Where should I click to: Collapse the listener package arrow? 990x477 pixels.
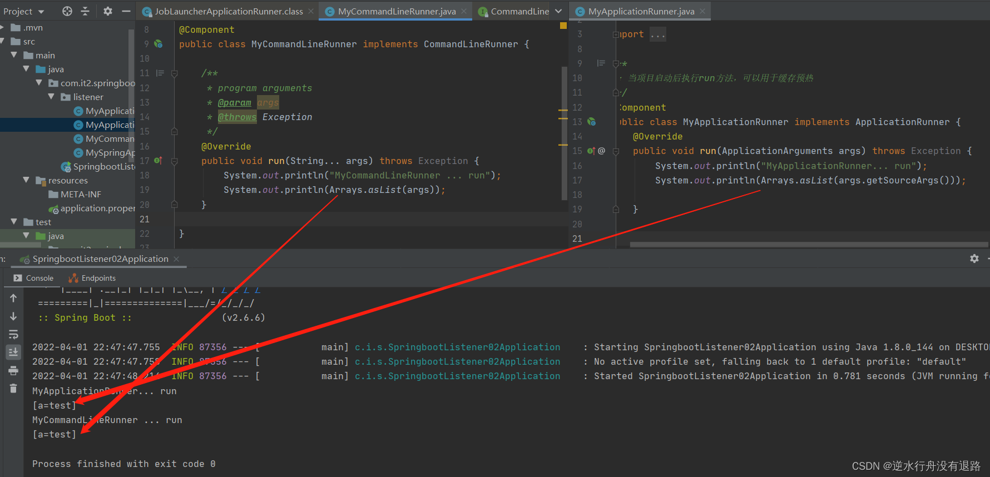pyautogui.click(x=51, y=97)
